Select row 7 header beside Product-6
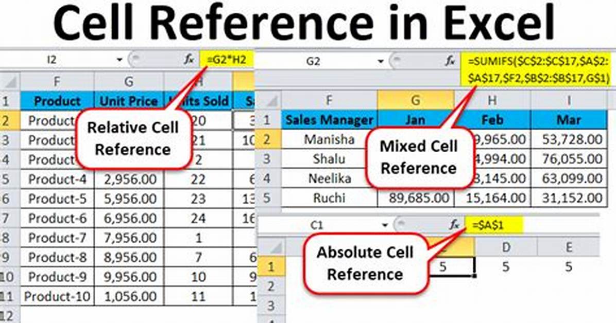Viewport: 616px width, 323px height. 10,218
